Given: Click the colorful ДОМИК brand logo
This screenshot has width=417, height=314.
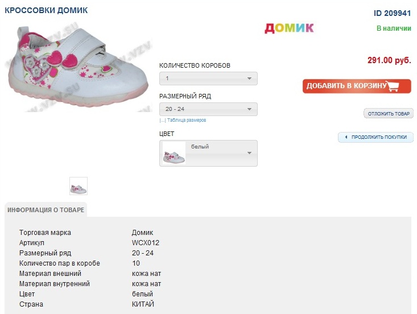Looking at the screenshot, I should point(289,28).
